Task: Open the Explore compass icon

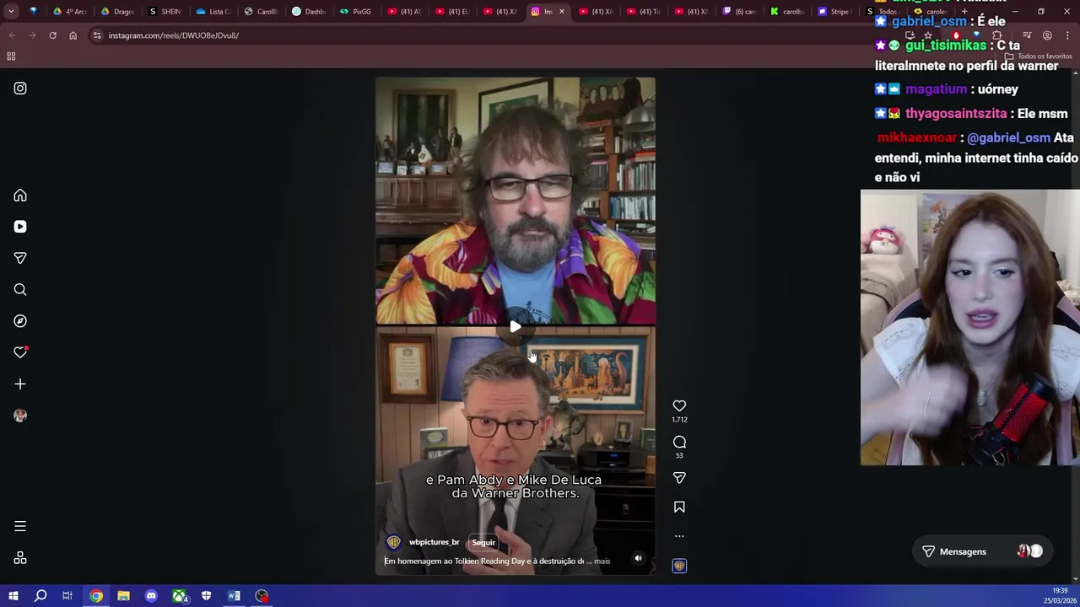Action: (x=20, y=321)
